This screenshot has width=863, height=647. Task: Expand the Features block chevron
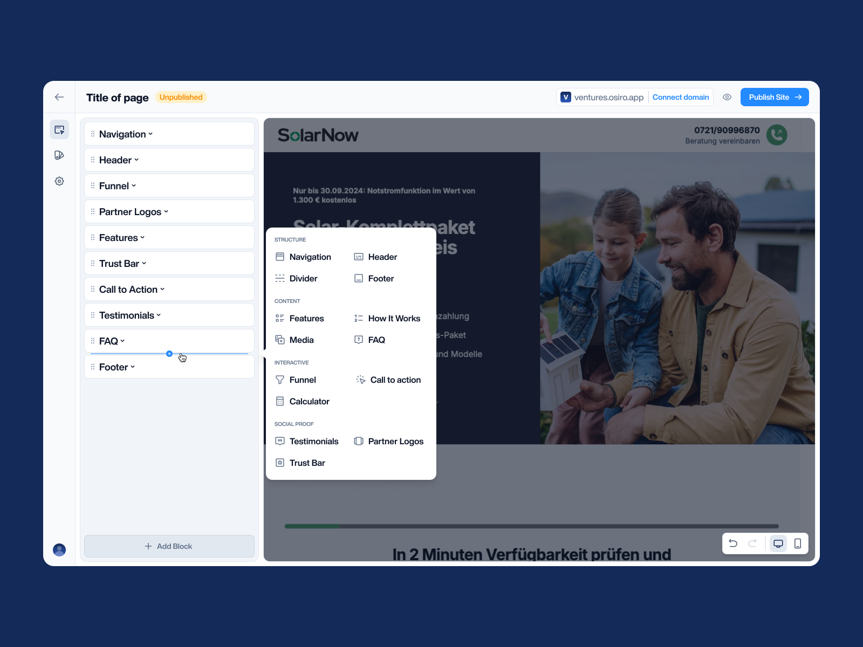[142, 237]
